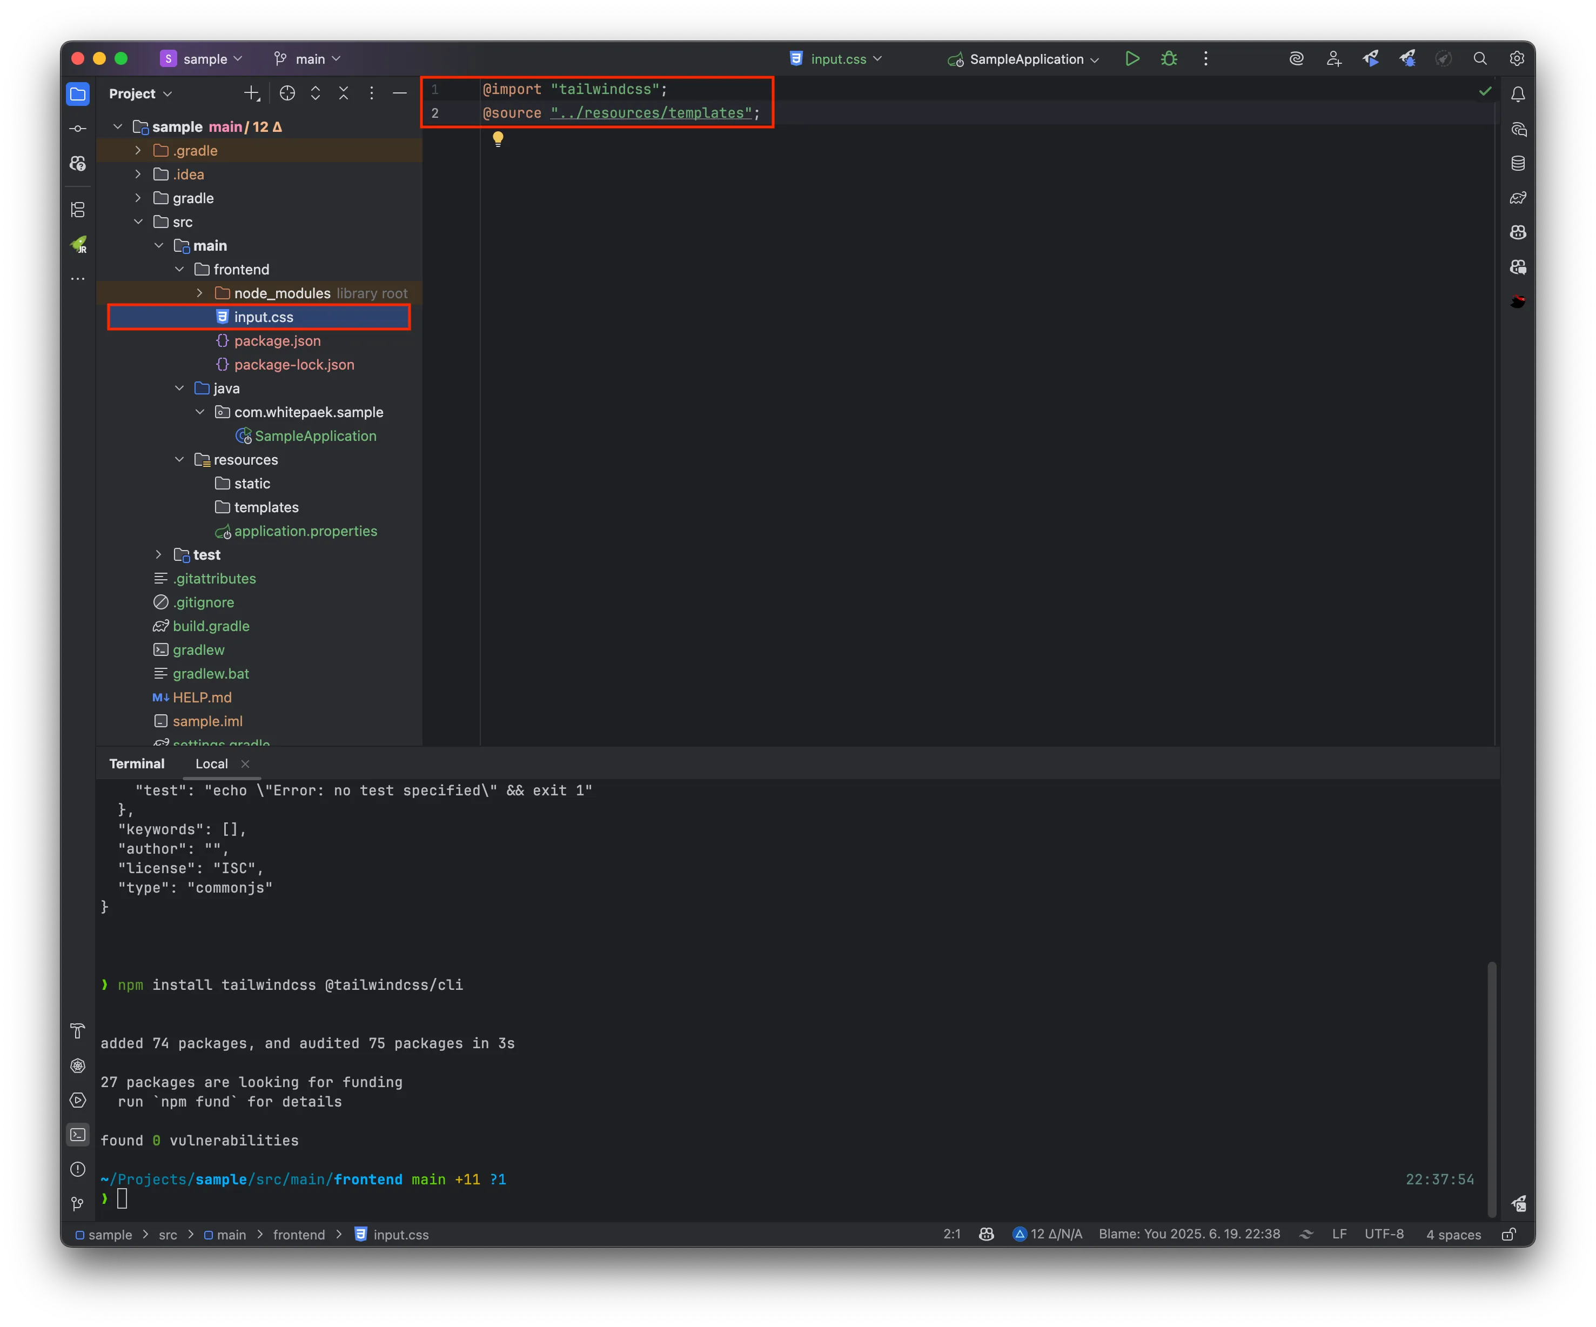The width and height of the screenshot is (1596, 1327).
Task: Open the Structure tool window icon
Action: point(77,209)
